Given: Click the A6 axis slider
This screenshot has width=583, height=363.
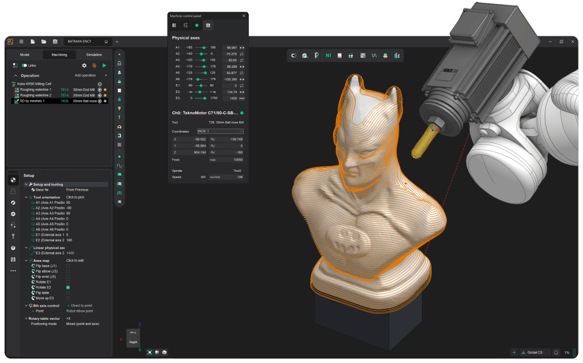Looking at the screenshot, I should pyautogui.click(x=202, y=79).
